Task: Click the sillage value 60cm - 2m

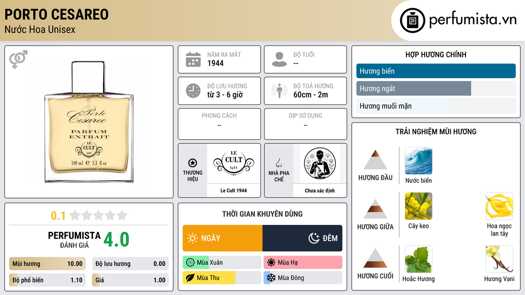Action: pyautogui.click(x=311, y=95)
